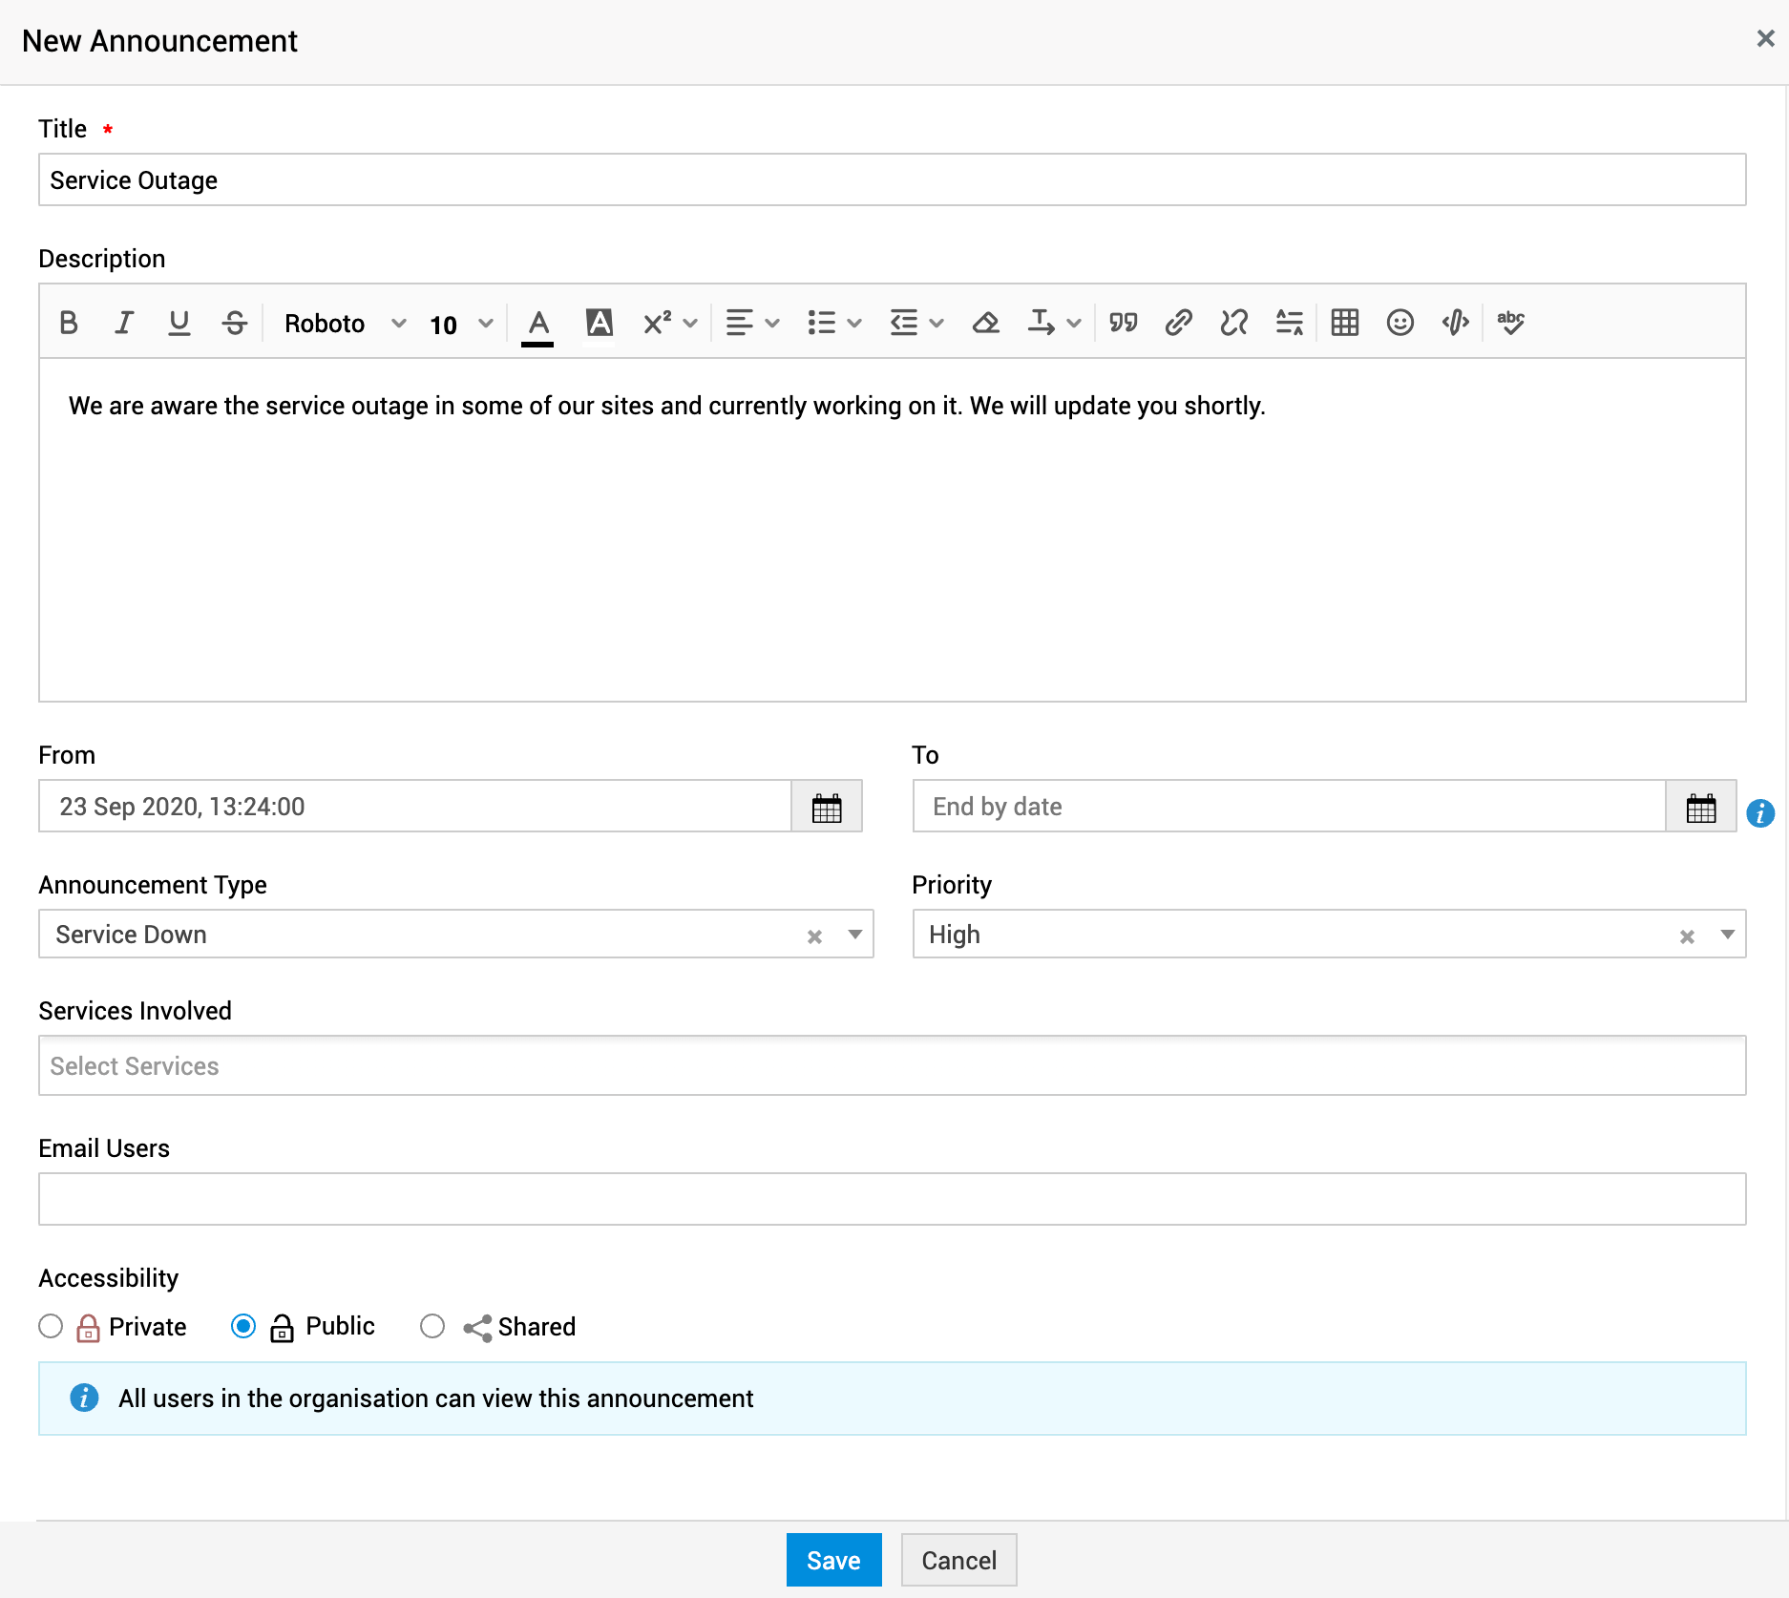
Task: Open the Priority dropdown list
Action: [x=1727, y=935]
